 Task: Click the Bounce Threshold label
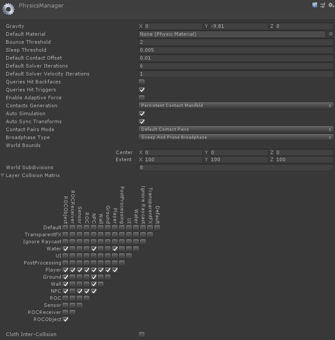point(28,42)
